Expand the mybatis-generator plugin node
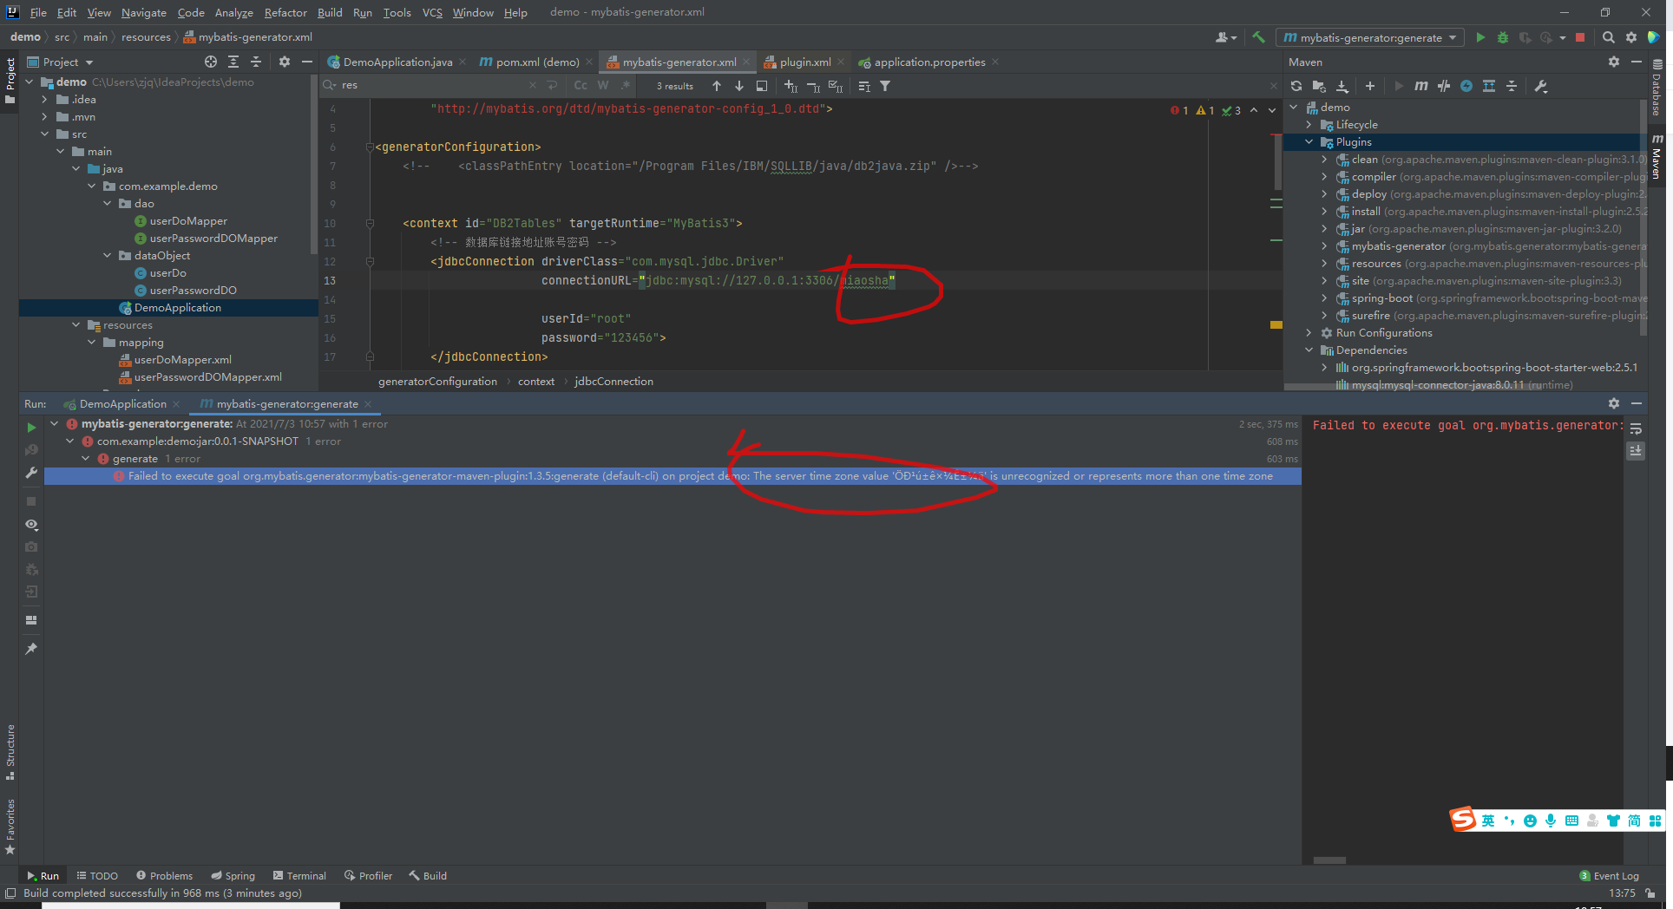1673x909 pixels. tap(1324, 246)
